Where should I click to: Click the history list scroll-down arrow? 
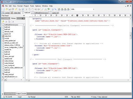pyautogui.click(x=24, y=78)
